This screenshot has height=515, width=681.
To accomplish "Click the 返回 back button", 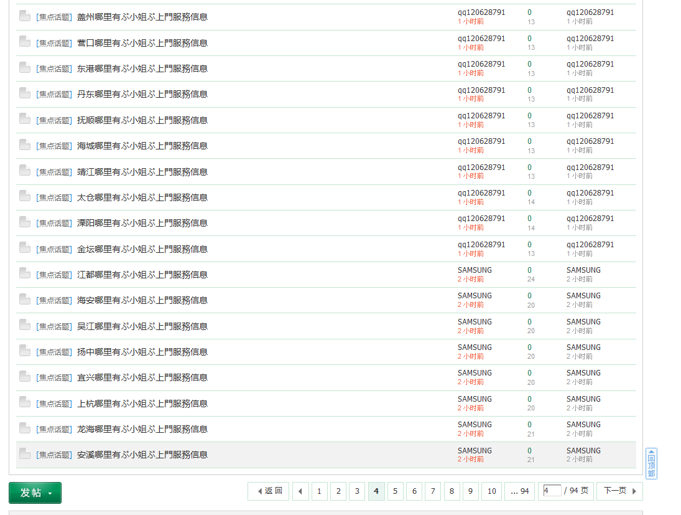I will coord(269,491).
